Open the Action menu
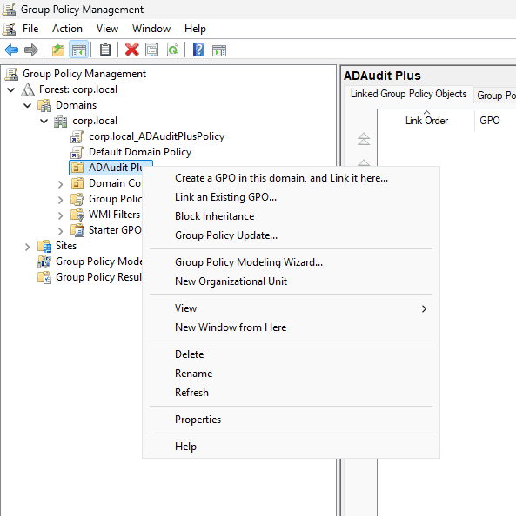The width and height of the screenshot is (516, 516). (67, 29)
